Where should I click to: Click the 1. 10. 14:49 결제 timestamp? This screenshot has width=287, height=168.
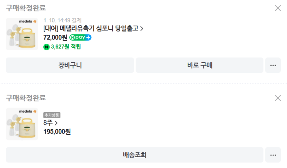(x=62, y=20)
